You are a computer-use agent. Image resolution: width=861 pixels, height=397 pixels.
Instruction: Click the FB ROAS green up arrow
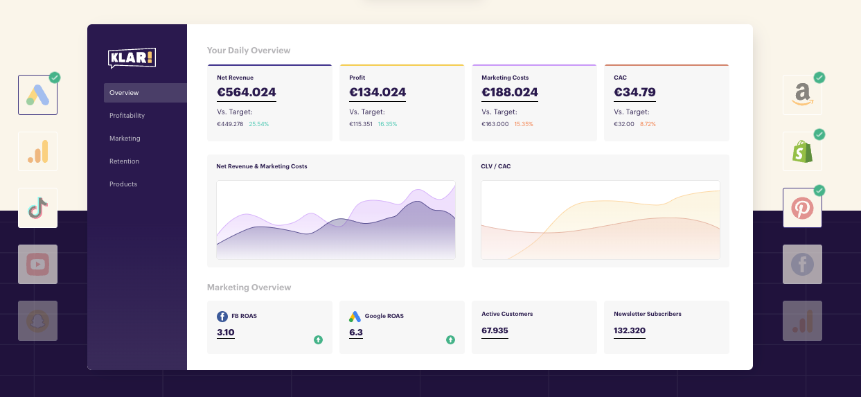coord(318,339)
